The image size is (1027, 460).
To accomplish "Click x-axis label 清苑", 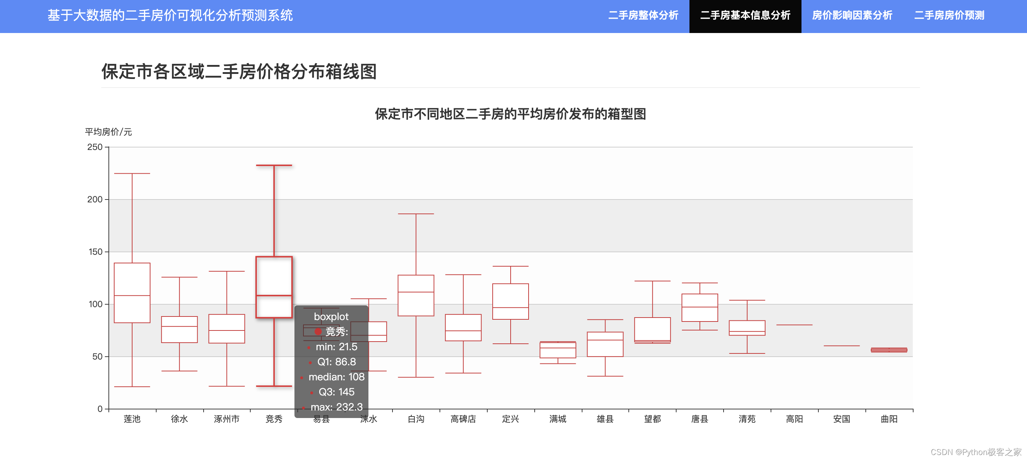I will [x=747, y=419].
